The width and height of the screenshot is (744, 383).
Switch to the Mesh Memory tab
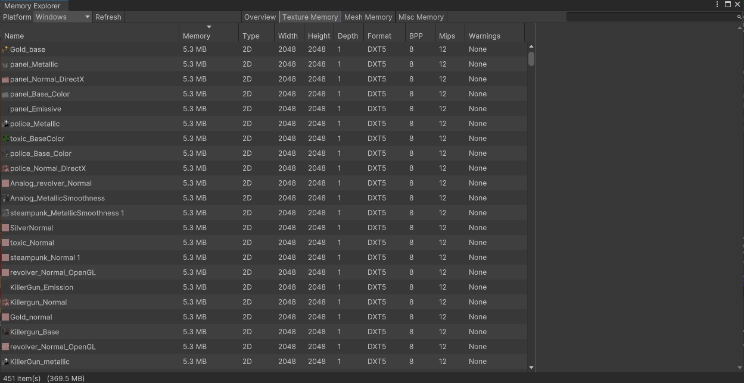(368, 17)
